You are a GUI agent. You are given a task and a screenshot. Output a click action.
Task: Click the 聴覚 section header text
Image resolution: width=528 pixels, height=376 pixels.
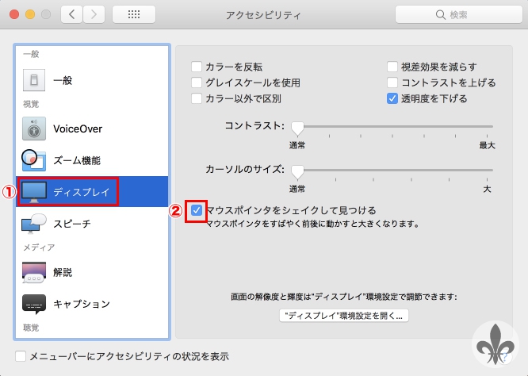click(x=31, y=328)
